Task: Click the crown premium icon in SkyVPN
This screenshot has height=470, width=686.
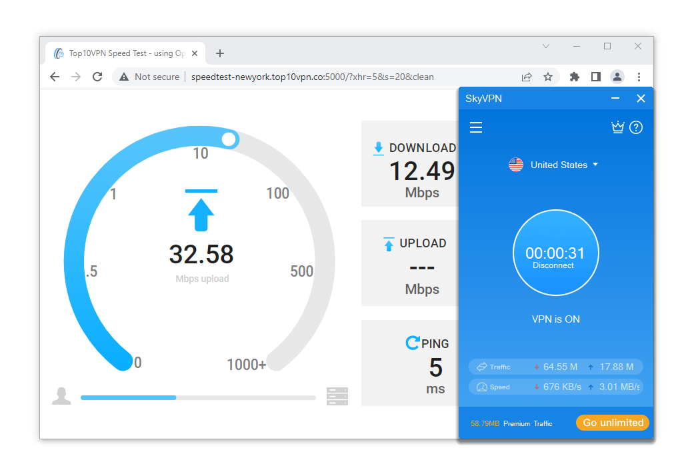Action: coord(618,127)
